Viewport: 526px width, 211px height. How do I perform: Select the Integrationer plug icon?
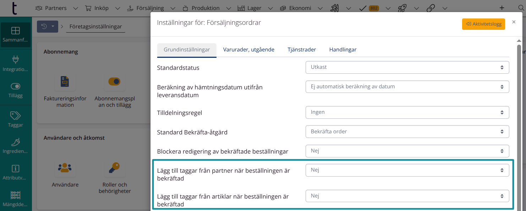pyautogui.click(x=16, y=60)
